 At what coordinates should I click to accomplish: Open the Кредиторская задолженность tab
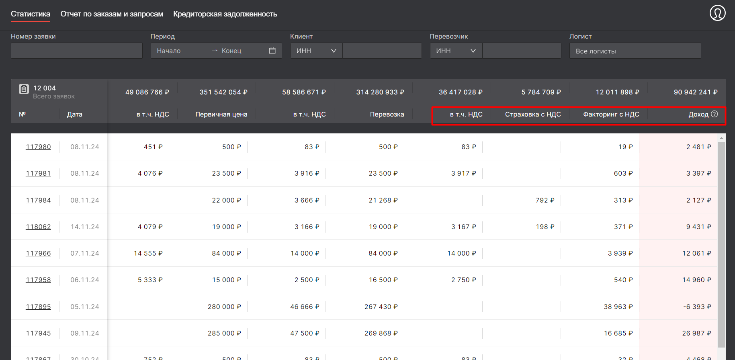tap(225, 14)
